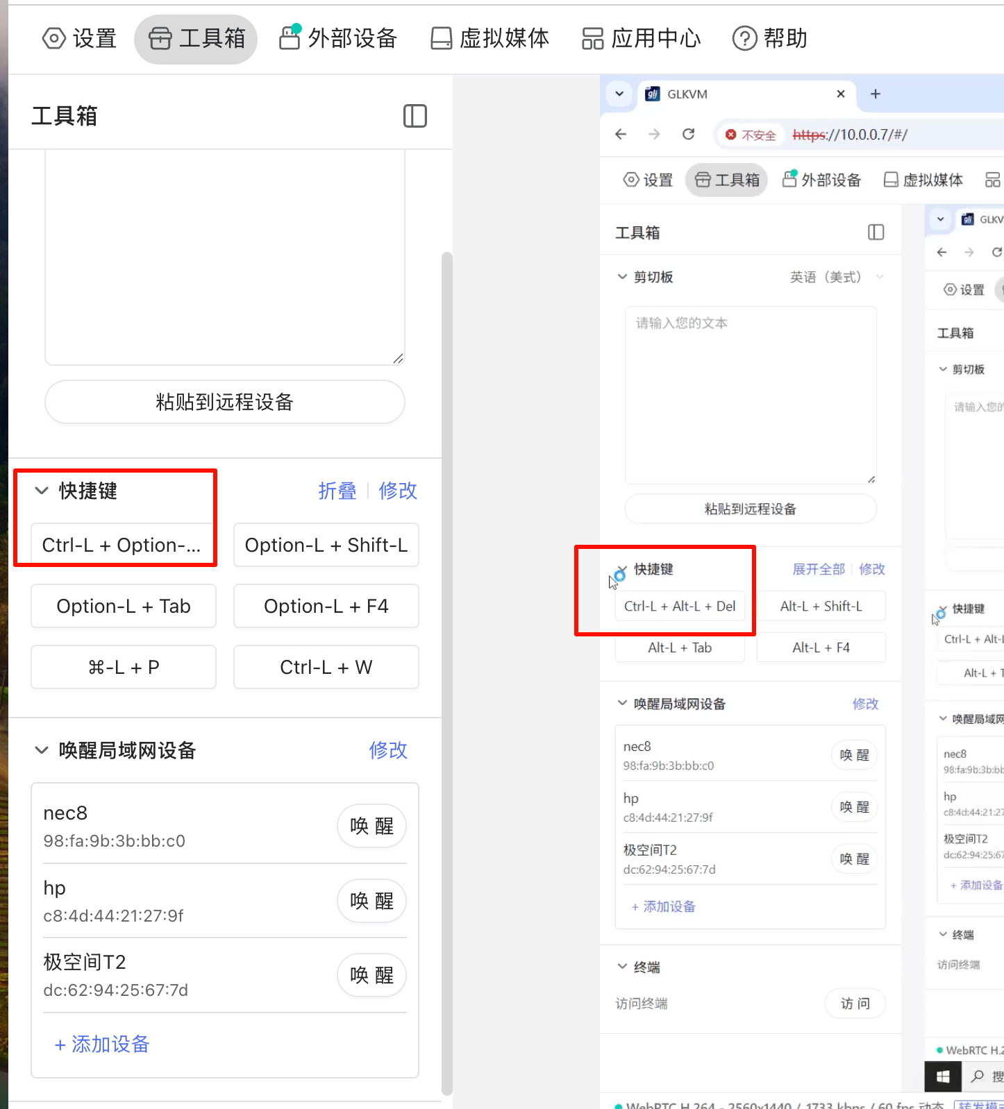The image size is (1004, 1109).
Task: Open the 外部设备 external devices tab
Action: click(337, 39)
